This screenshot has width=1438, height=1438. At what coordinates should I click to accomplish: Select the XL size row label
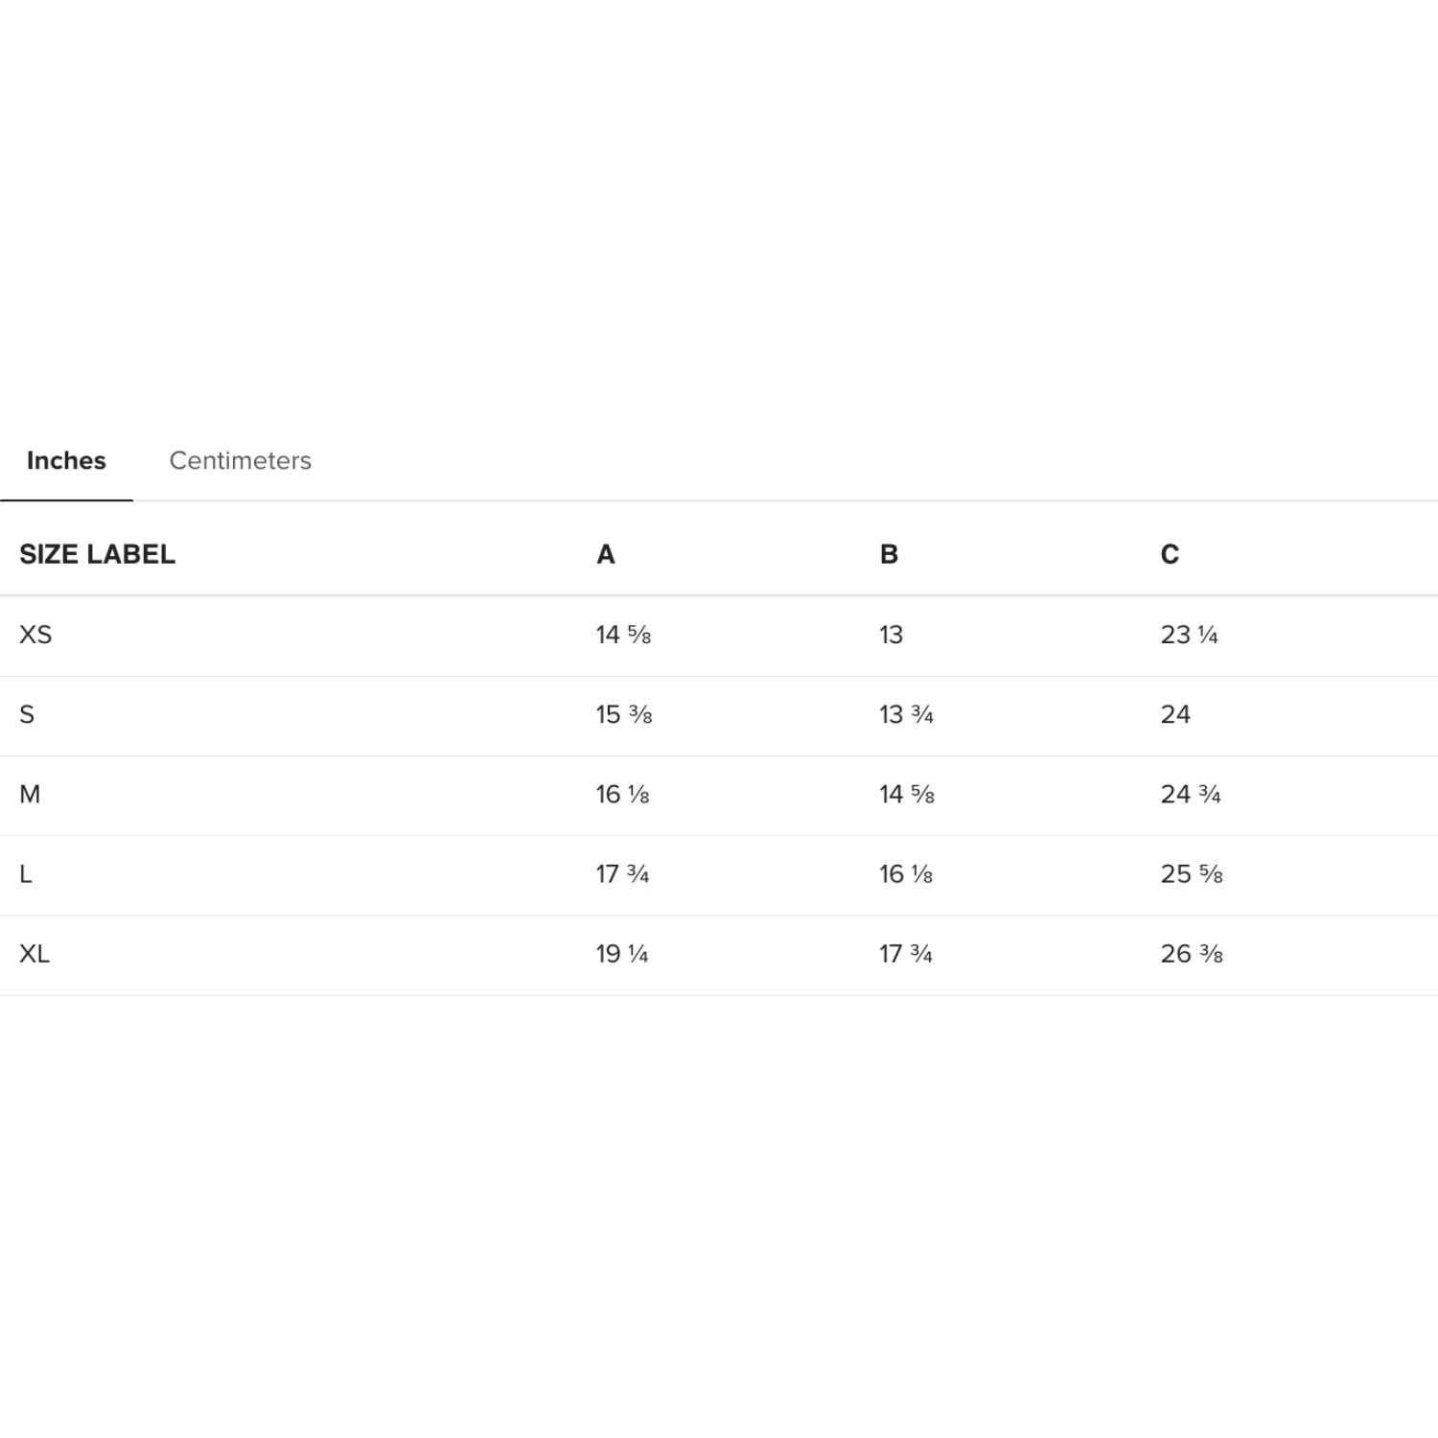[35, 954]
